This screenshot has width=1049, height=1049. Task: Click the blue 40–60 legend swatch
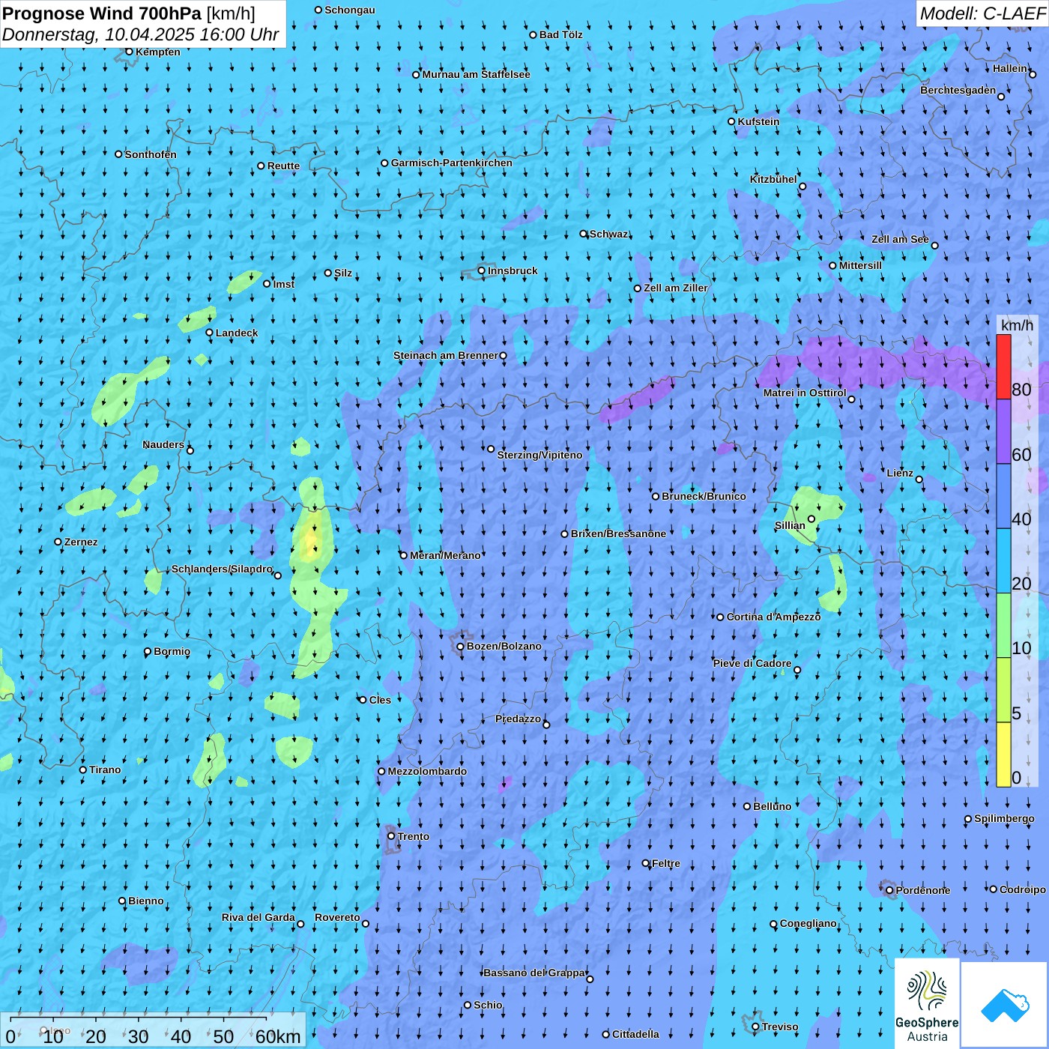click(x=1003, y=496)
